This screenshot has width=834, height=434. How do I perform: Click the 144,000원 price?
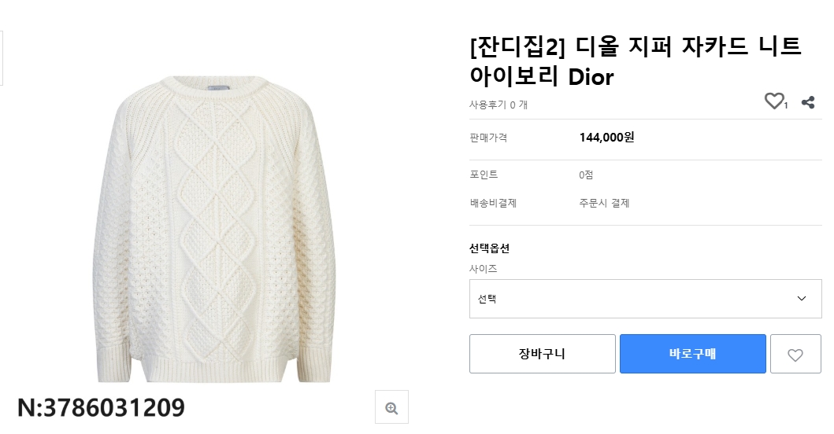[606, 138]
